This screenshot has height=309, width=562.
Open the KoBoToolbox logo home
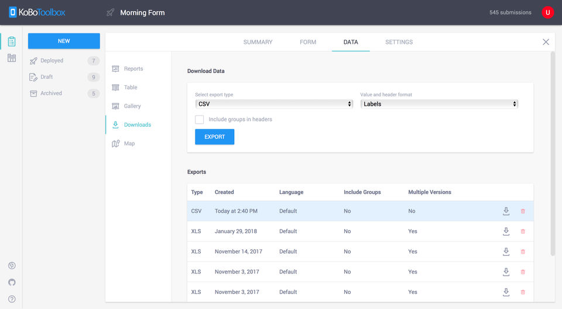pyautogui.click(x=37, y=12)
